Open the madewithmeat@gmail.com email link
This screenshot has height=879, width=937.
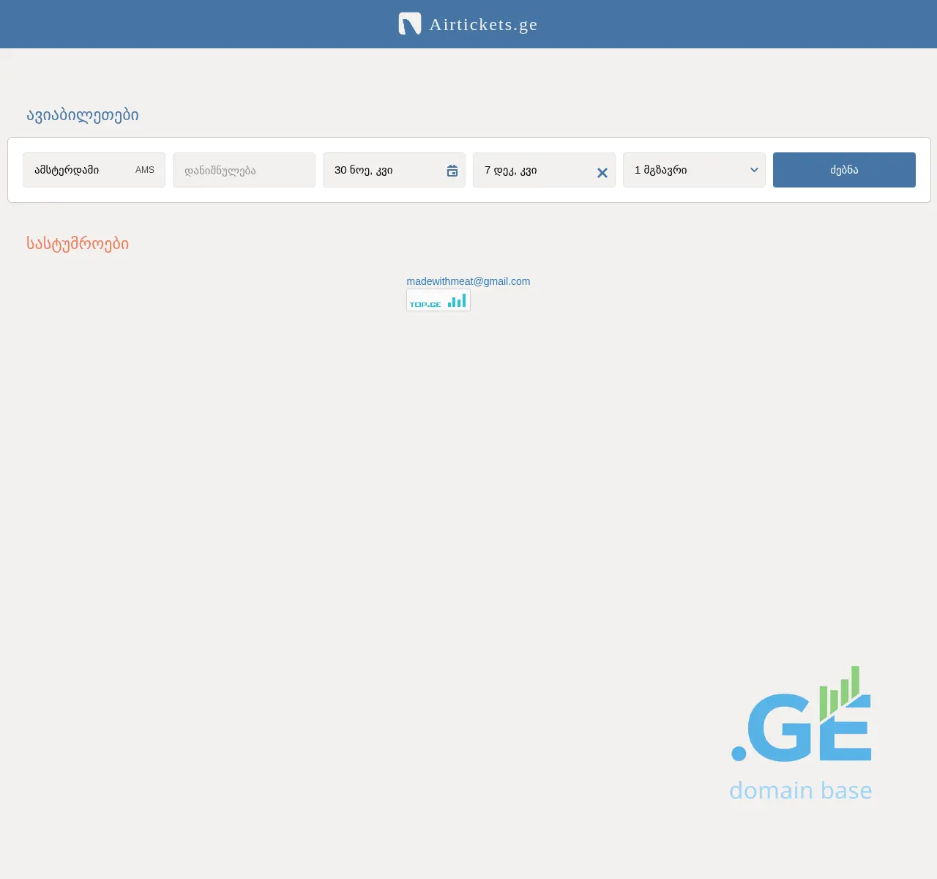click(468, 281)
